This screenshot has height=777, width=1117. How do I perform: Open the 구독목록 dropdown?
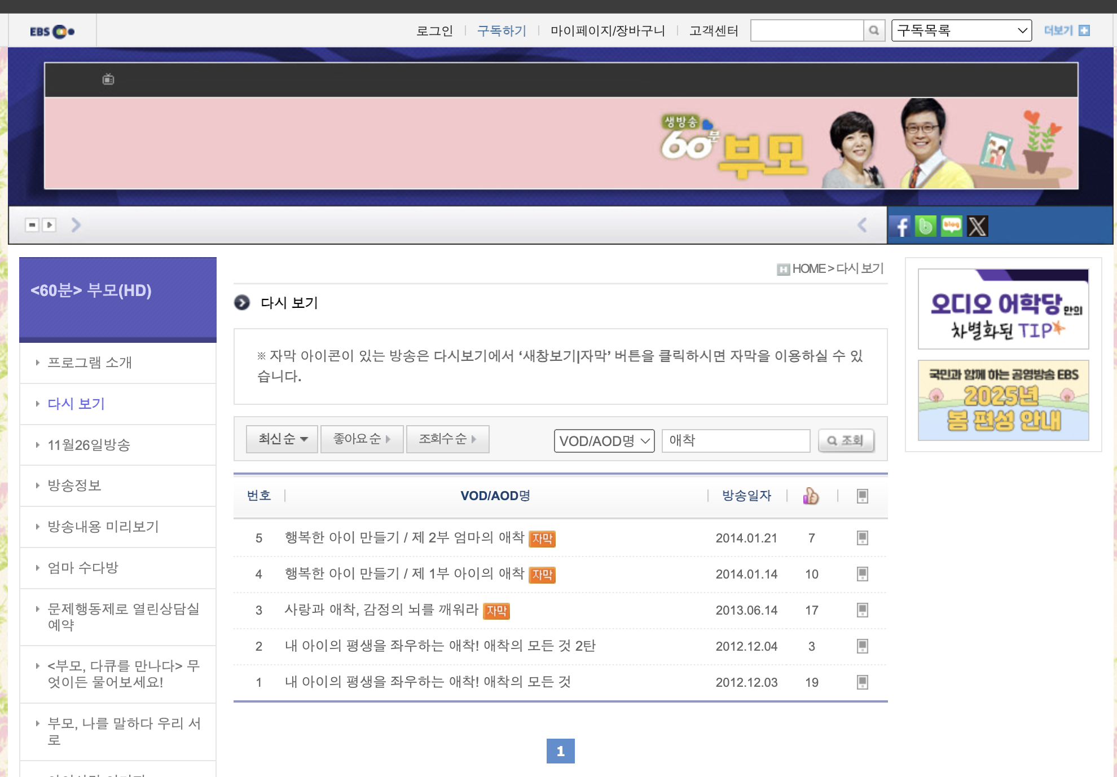pyautogui.click(x=961, y=30)
